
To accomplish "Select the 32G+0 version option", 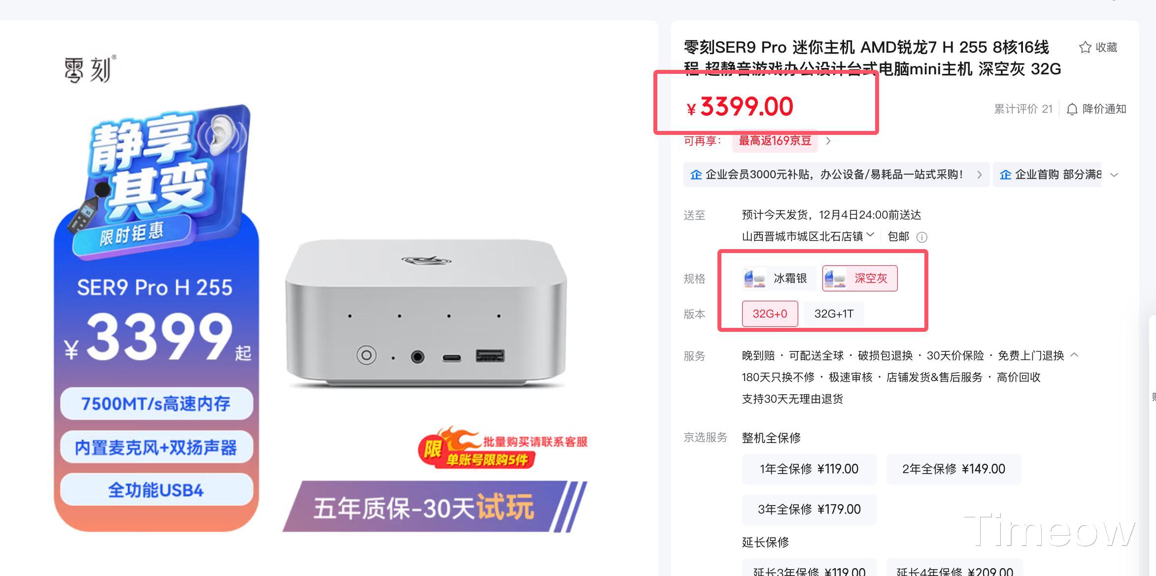I will [x=770, y=314].
